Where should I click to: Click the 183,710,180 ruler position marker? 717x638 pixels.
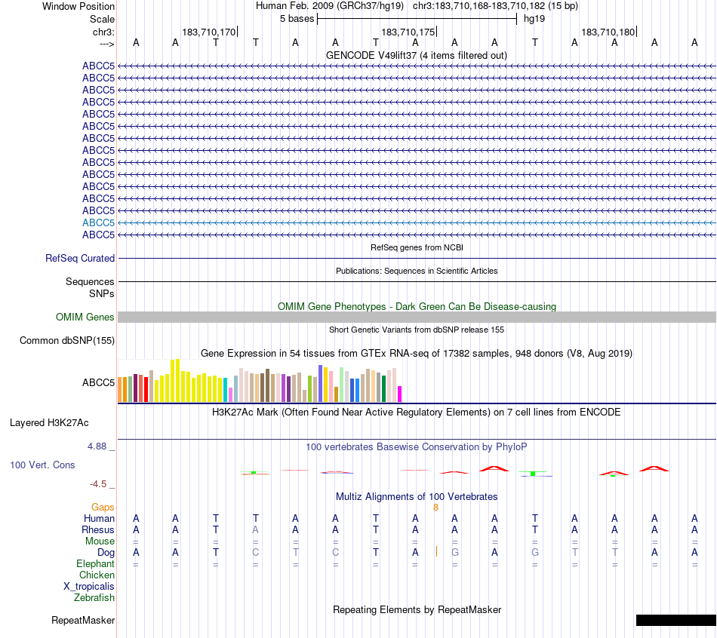point(608,32)
